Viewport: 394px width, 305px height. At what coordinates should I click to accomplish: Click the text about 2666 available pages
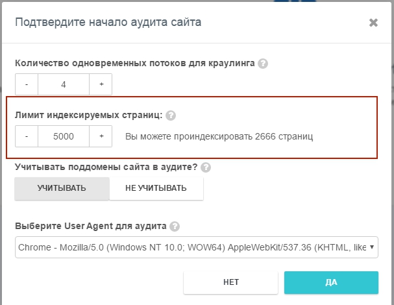pos(219,137)
